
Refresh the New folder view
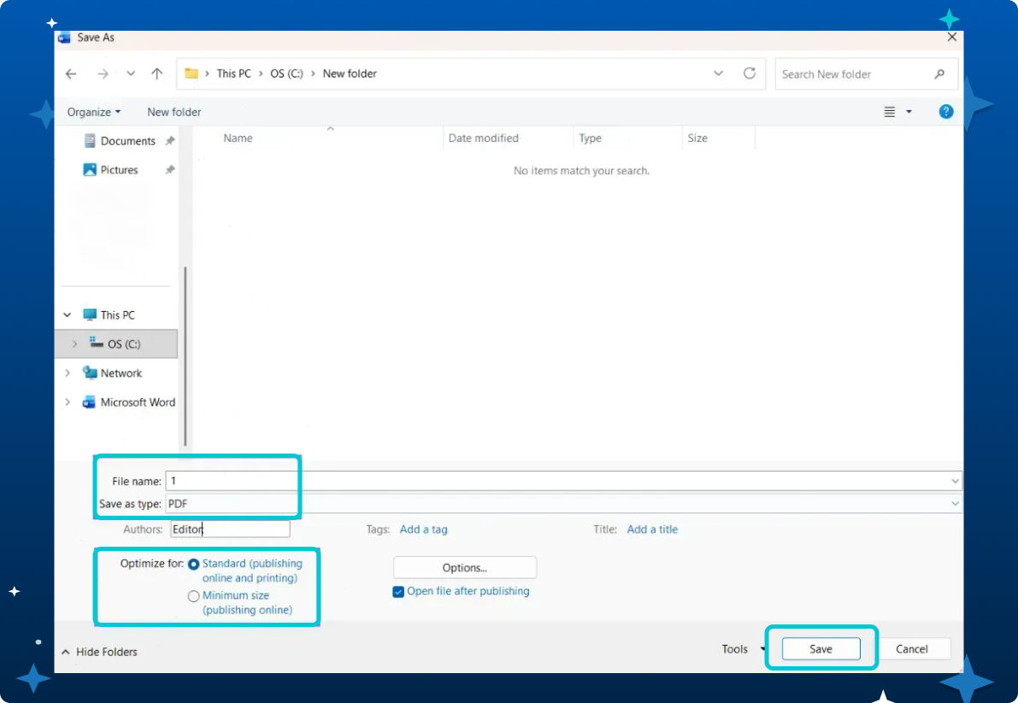[x=750, y=73]
